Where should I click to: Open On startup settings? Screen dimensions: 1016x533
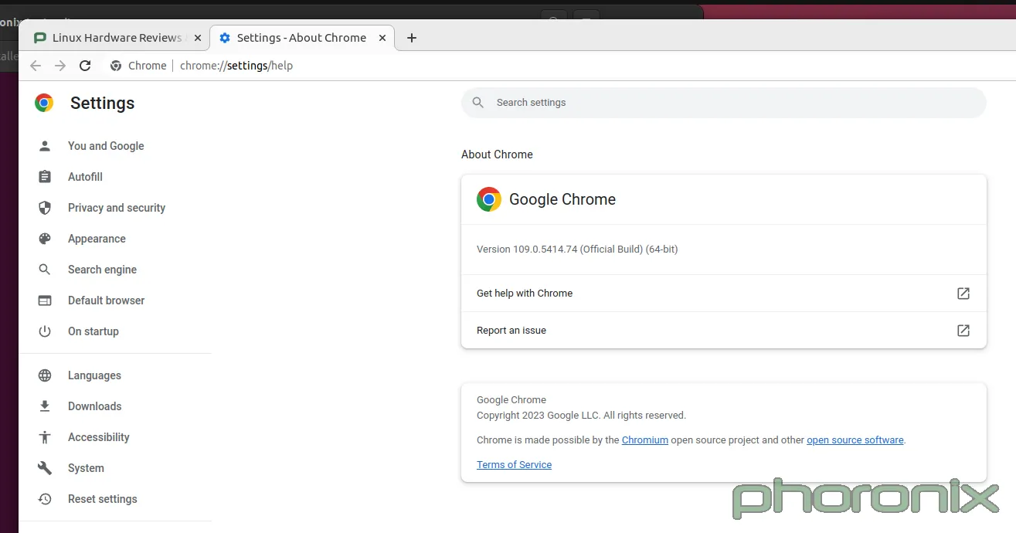tap(93, 331)
